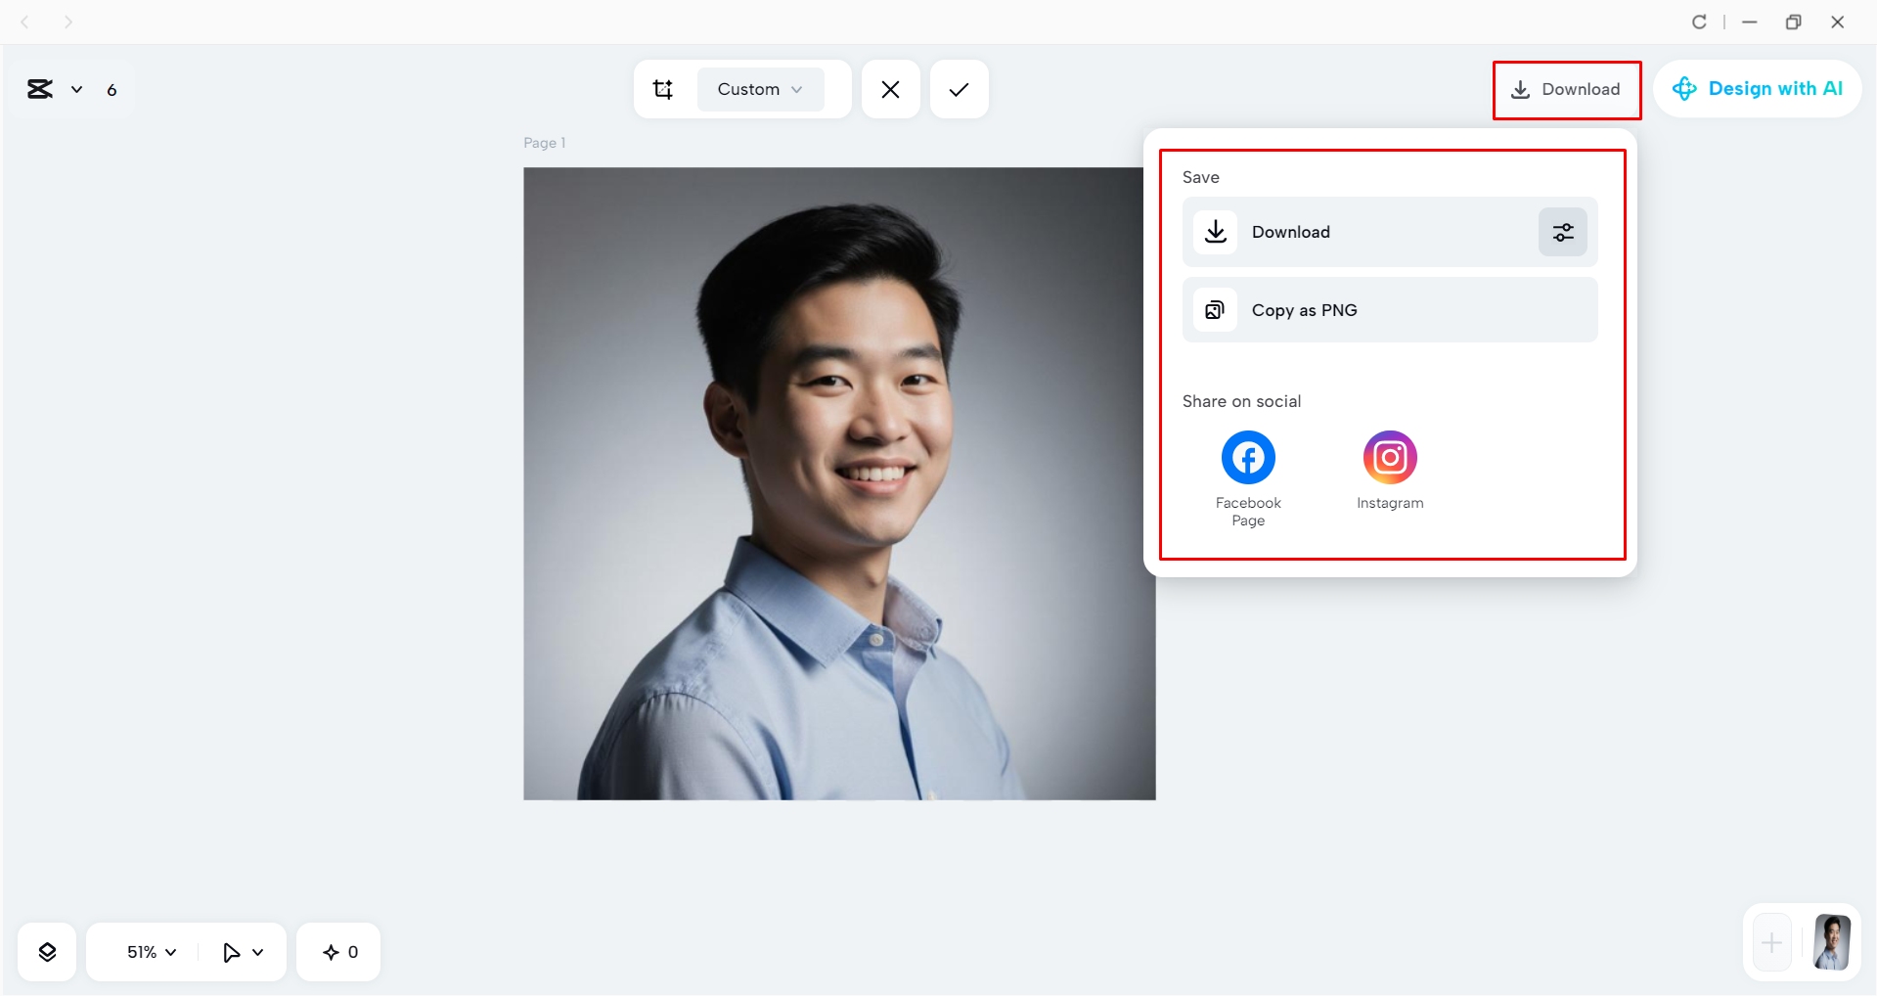Restore down the application window
This screenshot has width=1877, height=996.
(x=1793, y=22)
